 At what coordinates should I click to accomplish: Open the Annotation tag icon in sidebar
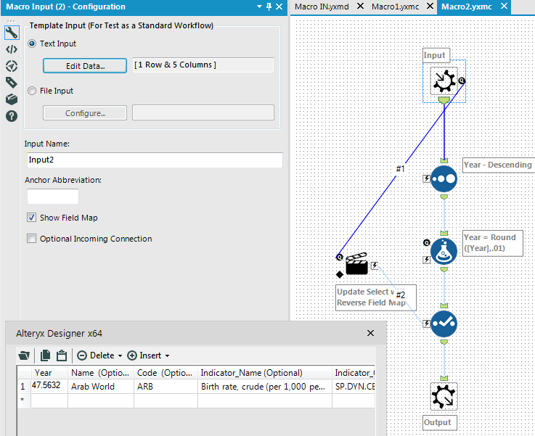(x=12, y=83)
